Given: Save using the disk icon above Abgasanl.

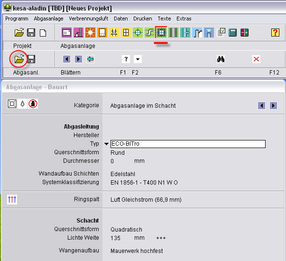Looking at the screenshot, I should coord(31,59).
